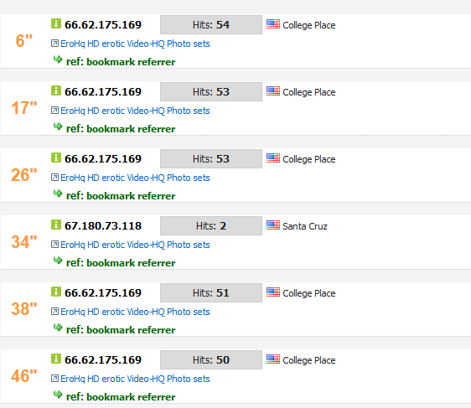This screenshot has height=408, width=471.
Task: Open the EroHq page link in the 38" entry
Action: click(135, 312)
